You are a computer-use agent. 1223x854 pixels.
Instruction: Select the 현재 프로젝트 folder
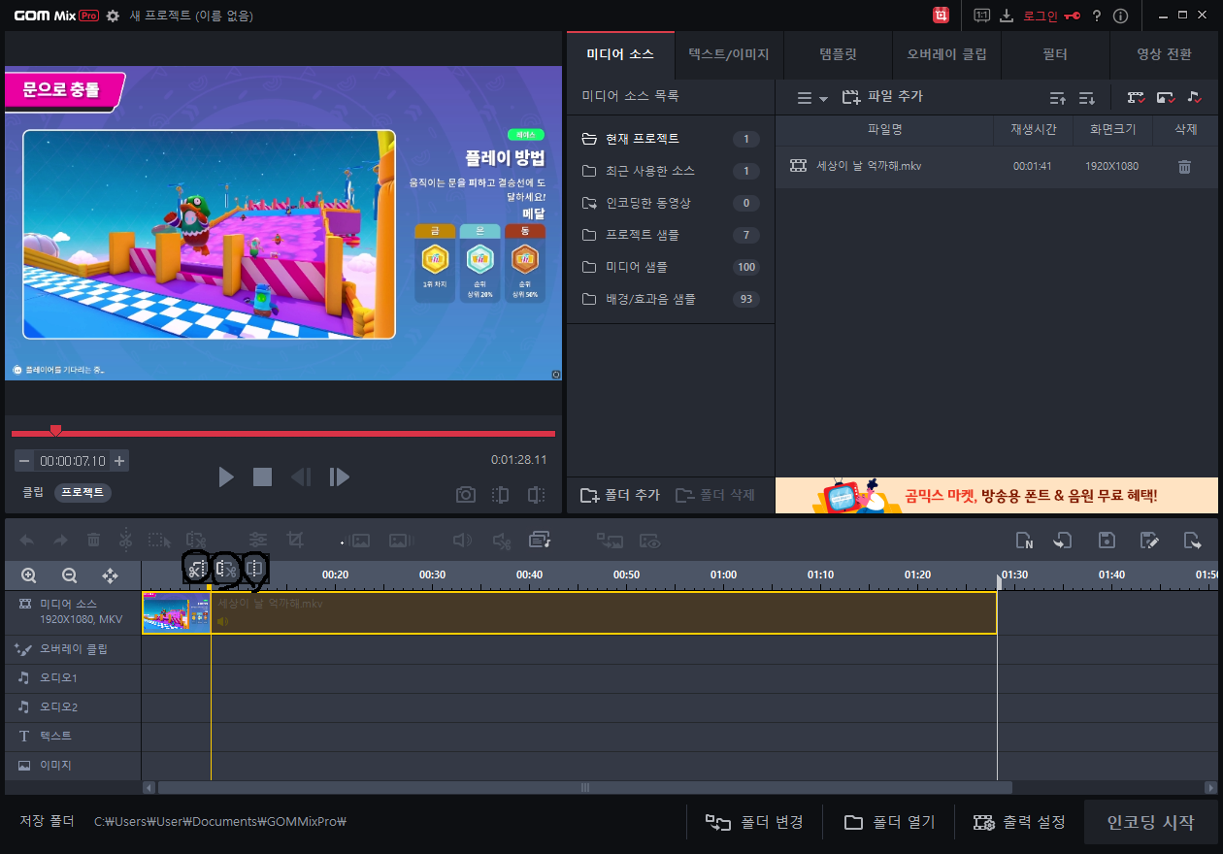[671, 139]
